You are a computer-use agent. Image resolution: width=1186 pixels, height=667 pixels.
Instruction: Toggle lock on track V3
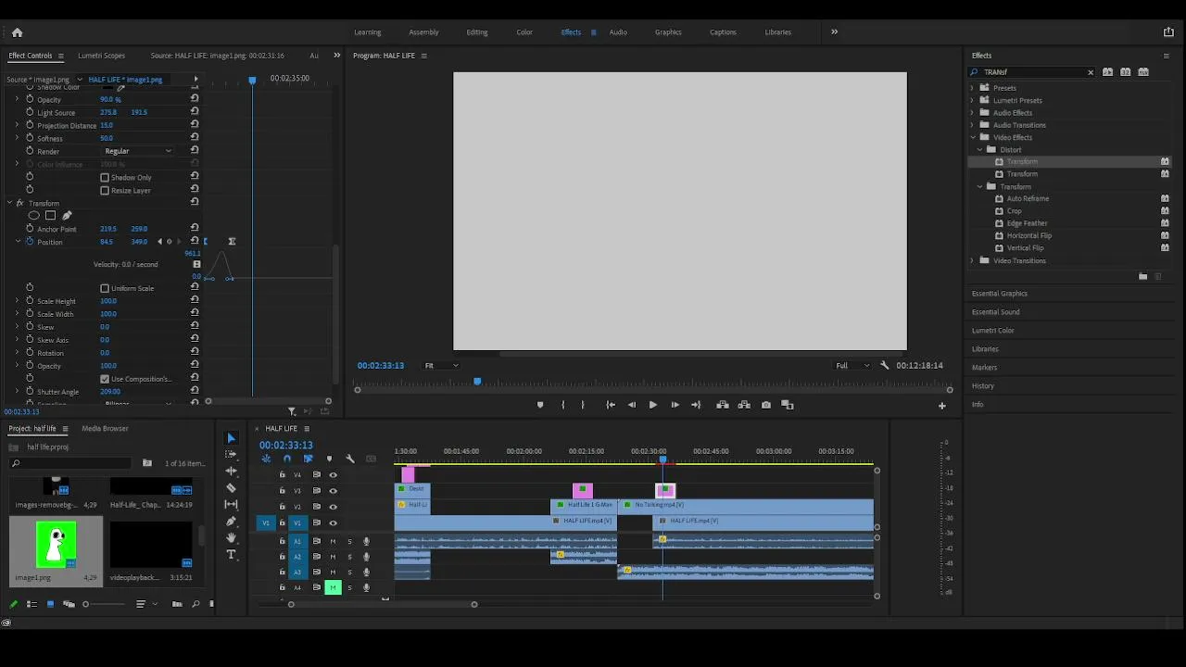(x=283, y=491)
